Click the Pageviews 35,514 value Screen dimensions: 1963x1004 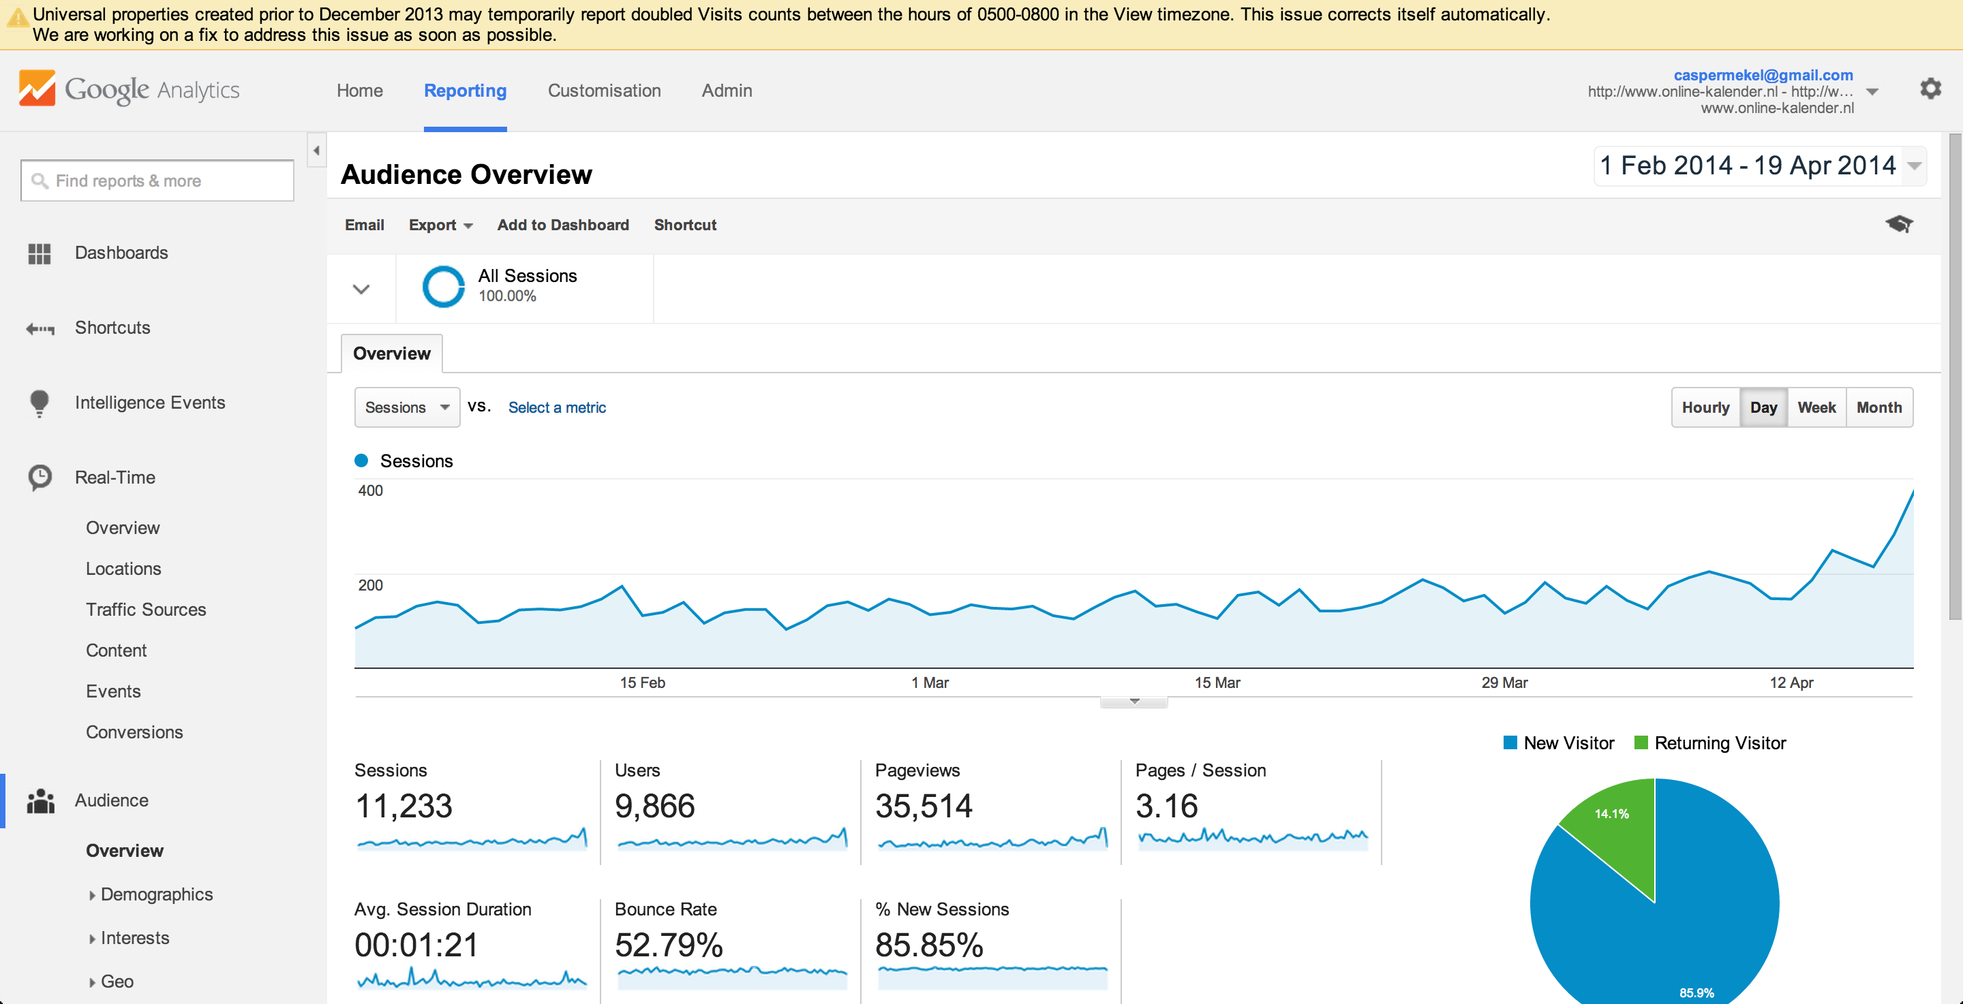pos(924,806)
